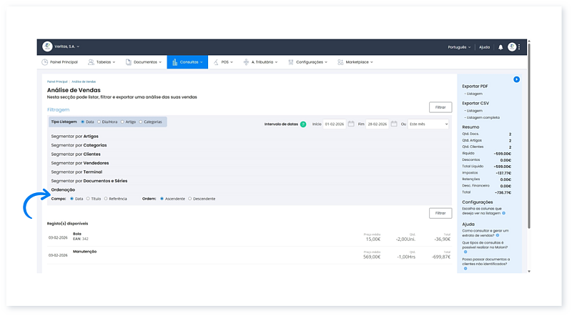Open calendar picker for start date

coord(351,124)
